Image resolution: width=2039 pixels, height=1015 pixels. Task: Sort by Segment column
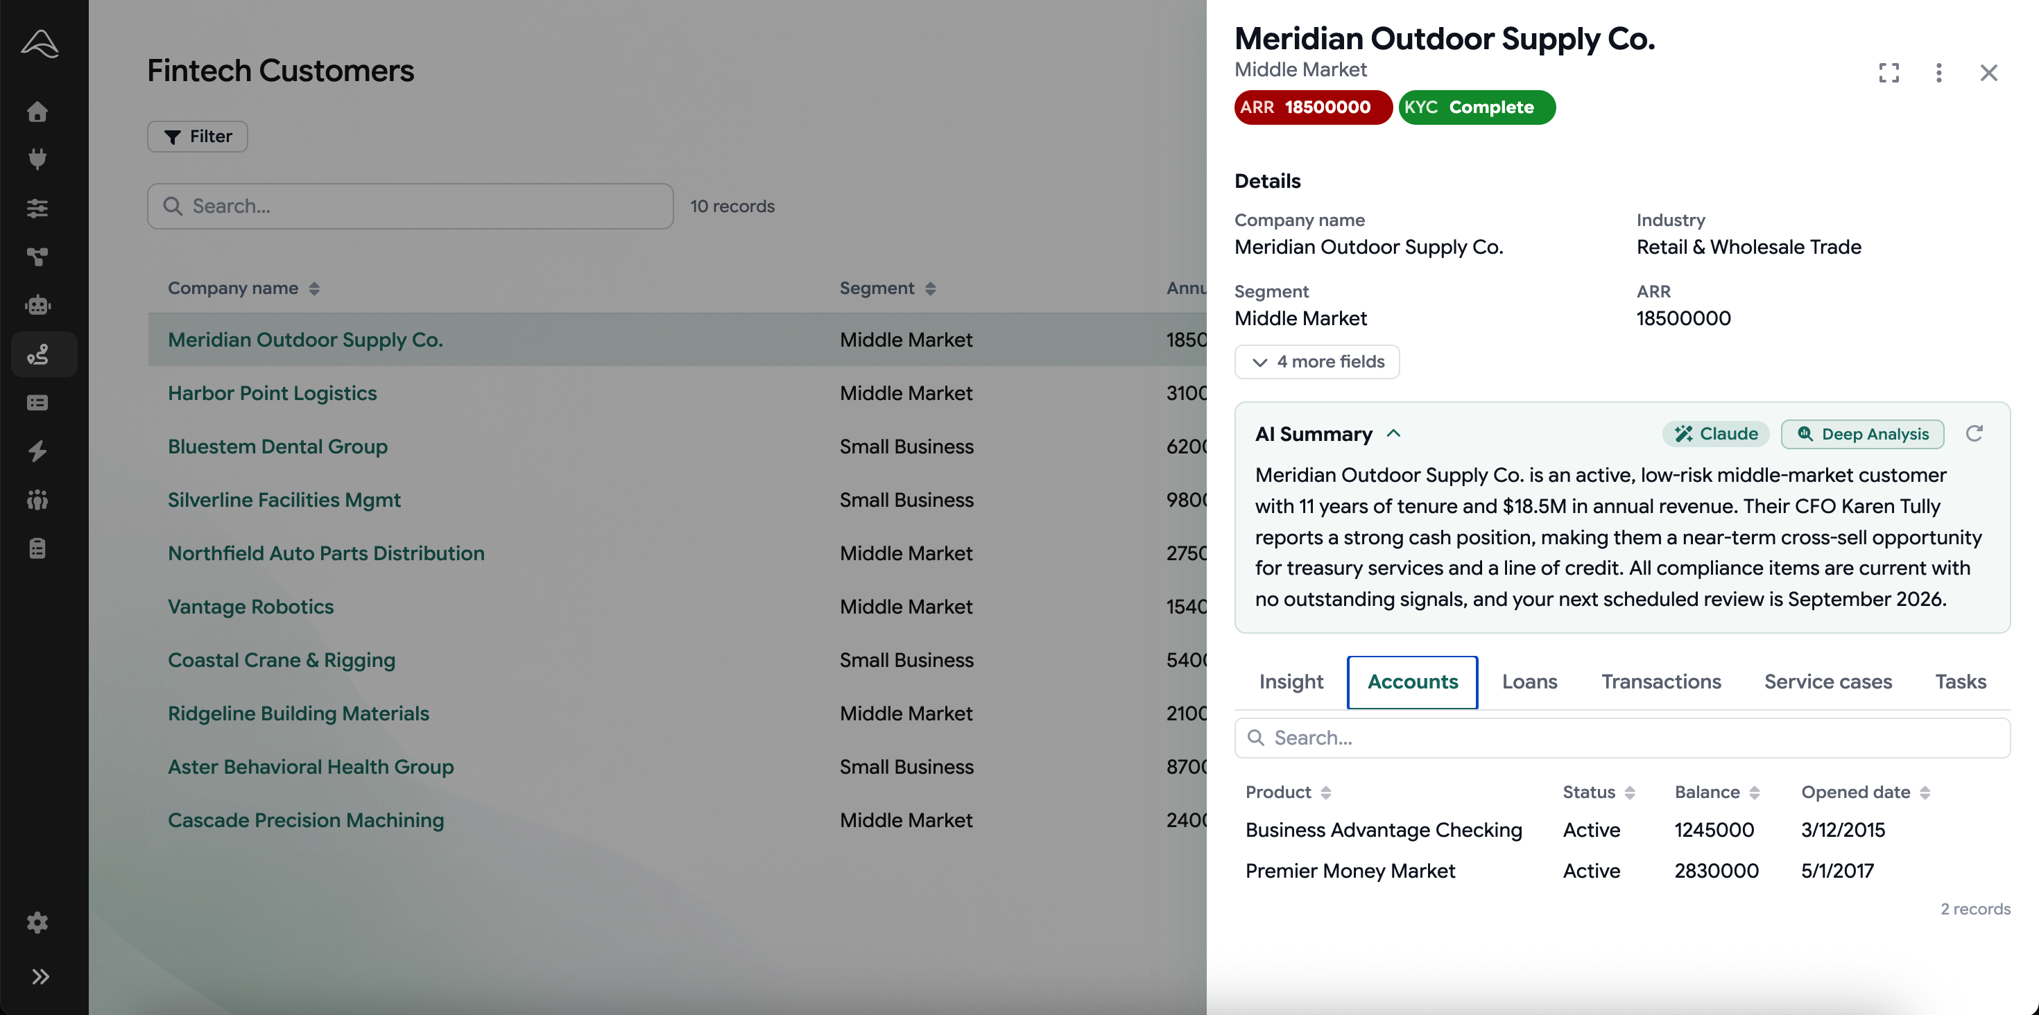click(x=887, y=288)
